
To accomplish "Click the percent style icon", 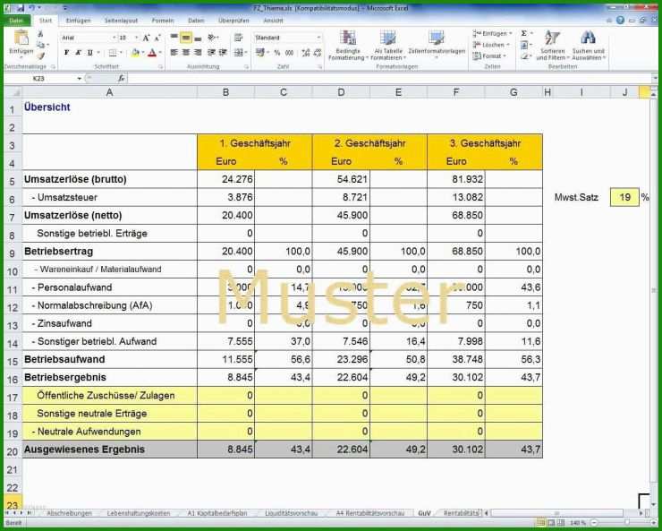I will pos(277,52).
